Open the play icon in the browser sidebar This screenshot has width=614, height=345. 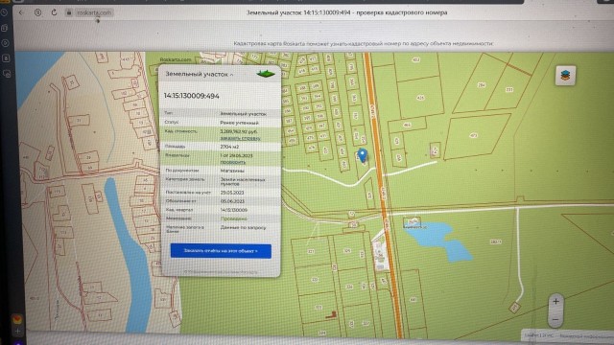click(x=6, y=43)
